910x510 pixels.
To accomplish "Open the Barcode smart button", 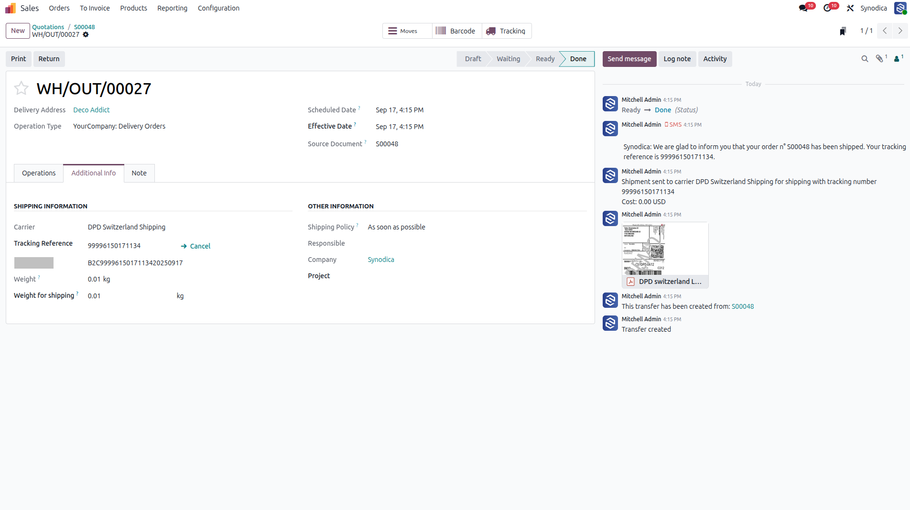I will point(457,31).
